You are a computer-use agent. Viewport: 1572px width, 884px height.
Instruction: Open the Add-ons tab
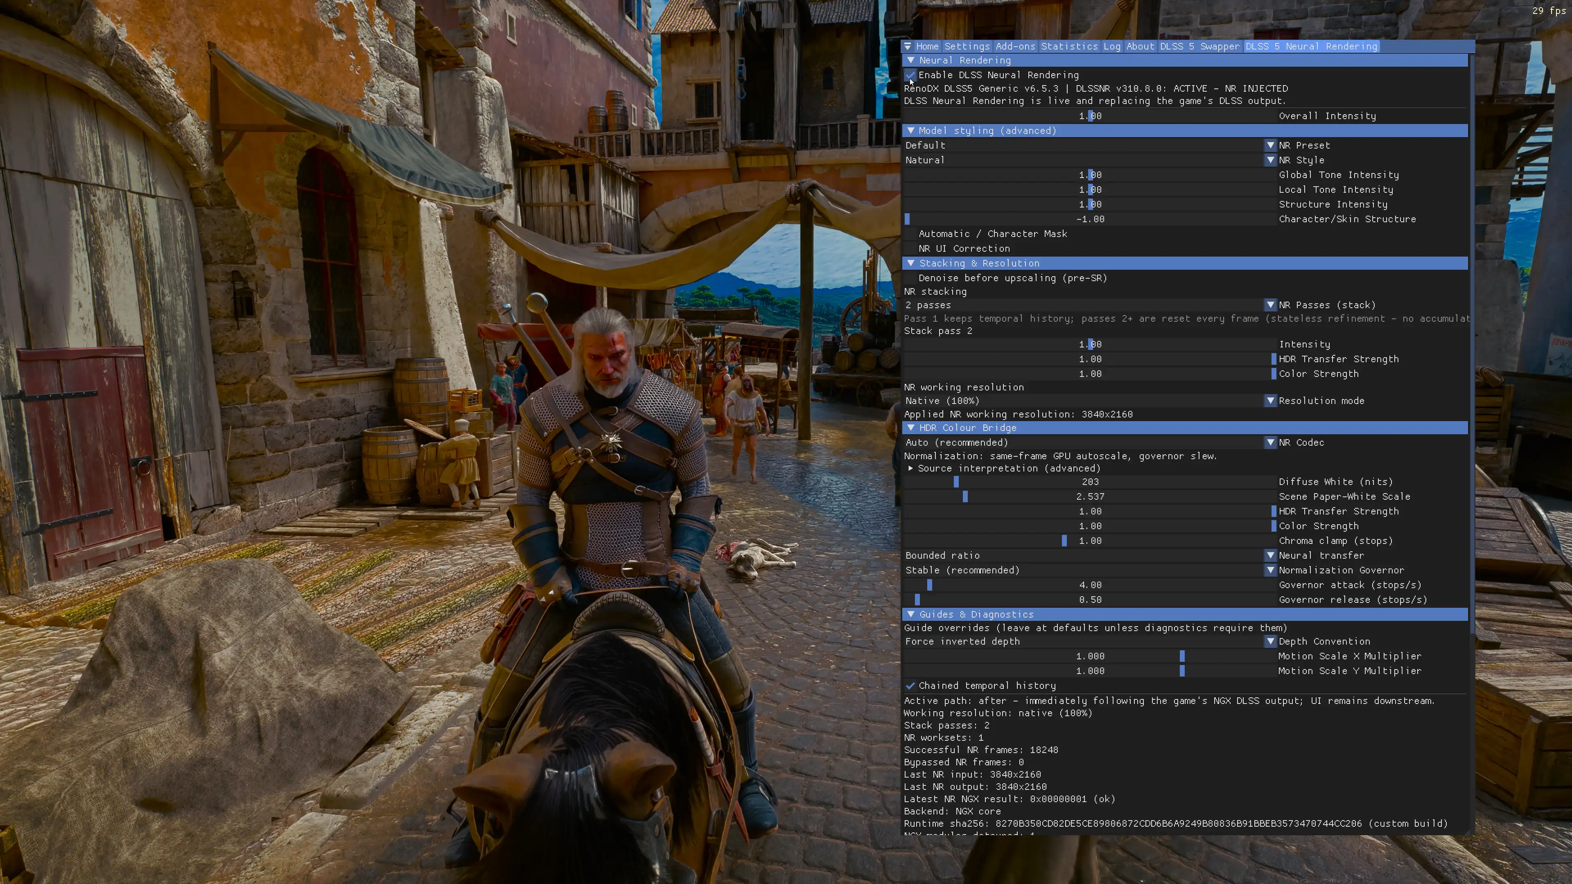pyautogui.click(x=1015, y=46)
